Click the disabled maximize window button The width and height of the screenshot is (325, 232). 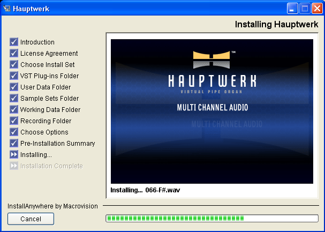click(x=305, y=9)
